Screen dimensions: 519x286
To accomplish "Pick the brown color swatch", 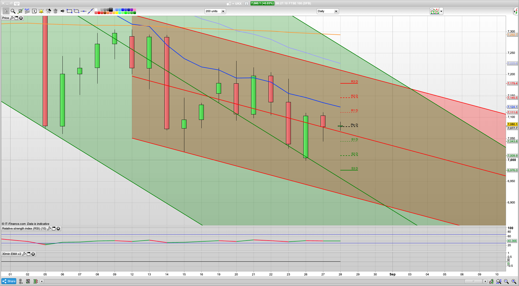I will click(x=105, y=13).
